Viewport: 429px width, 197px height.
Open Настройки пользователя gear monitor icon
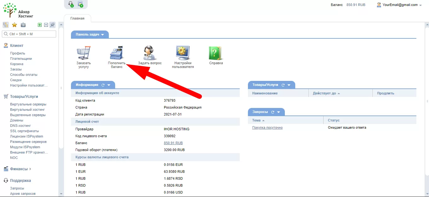pyautogui.click(x=183, y=53)
